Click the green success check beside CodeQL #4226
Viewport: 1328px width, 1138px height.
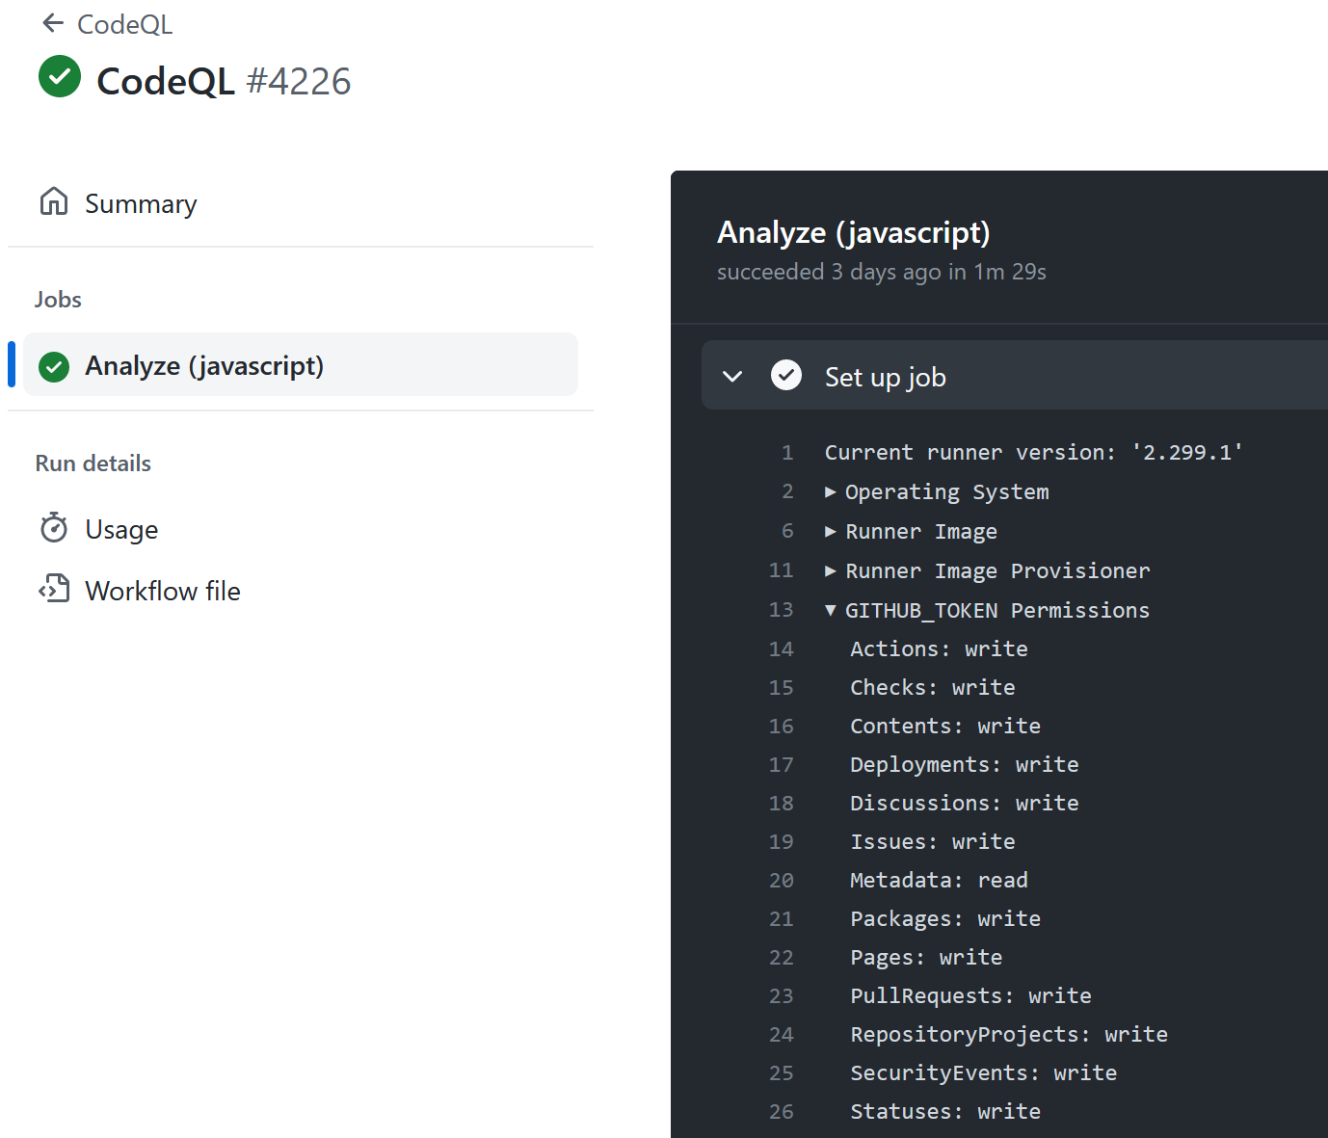click(60, 77)
